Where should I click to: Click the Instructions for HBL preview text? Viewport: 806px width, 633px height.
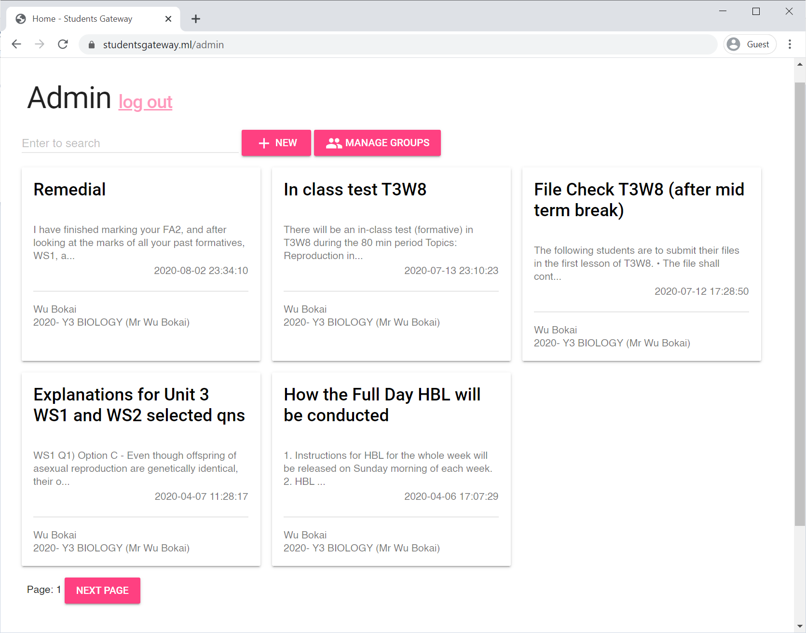388,468
